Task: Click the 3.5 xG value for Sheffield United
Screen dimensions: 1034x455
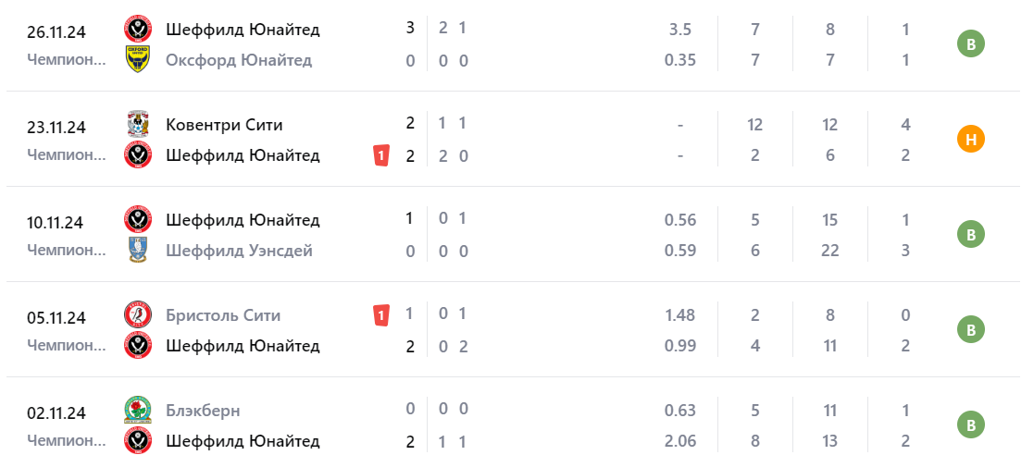Action: tap(680, 30)
